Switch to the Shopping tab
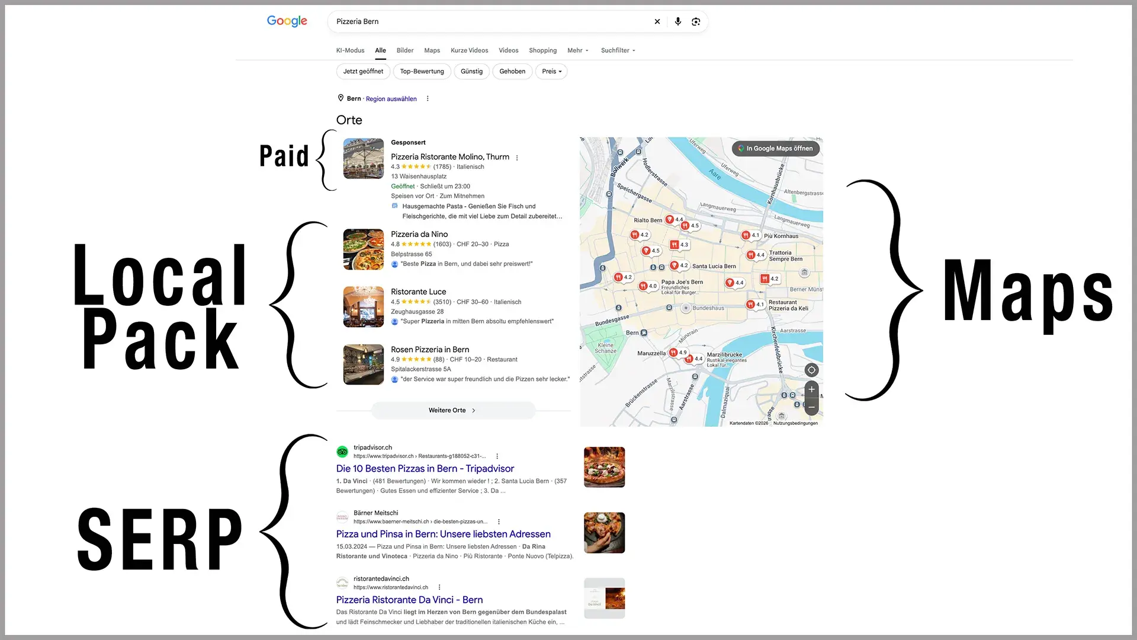This screenshot has height=640, width=1137. [x=542, y=50]
